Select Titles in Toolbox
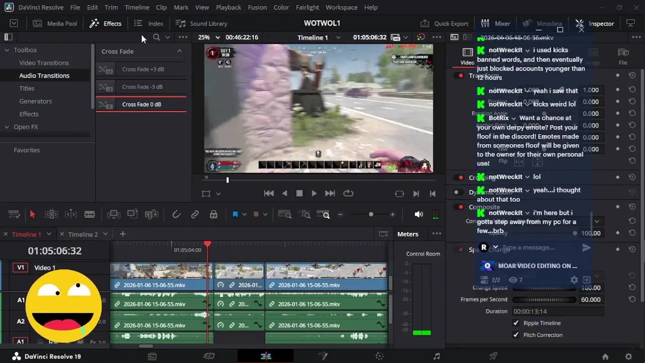Image resolution: width=645 pixels, height=363 pixels. pos(27,88)
